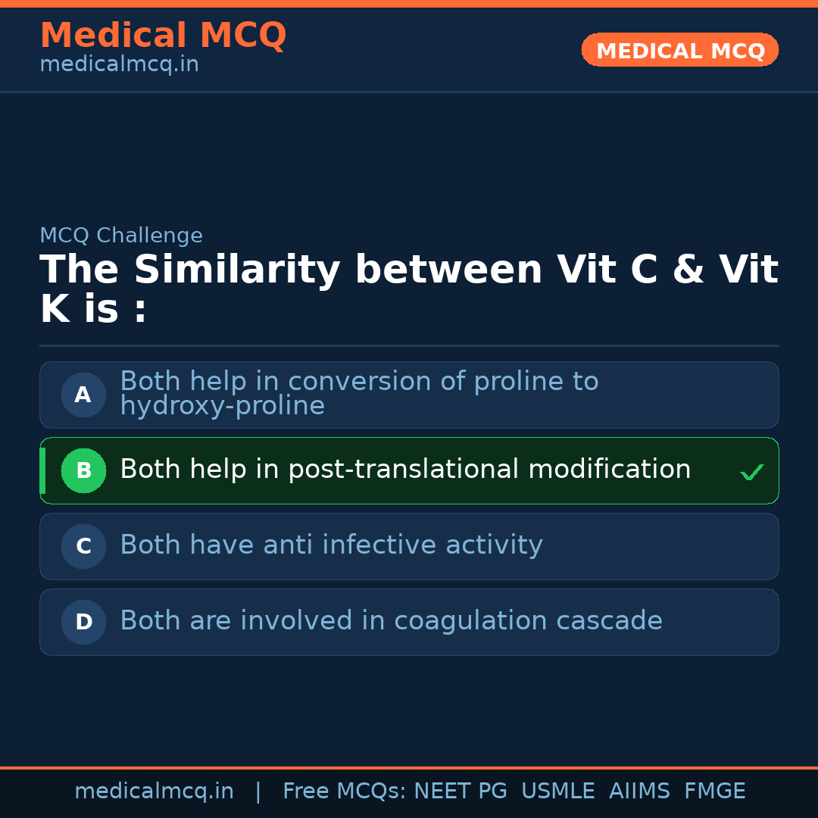Click the orange MEDICAL MCQ badge

click(x=679, y=50)
